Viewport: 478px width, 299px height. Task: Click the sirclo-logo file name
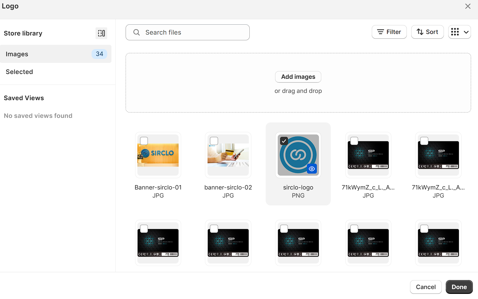[298, 187]
